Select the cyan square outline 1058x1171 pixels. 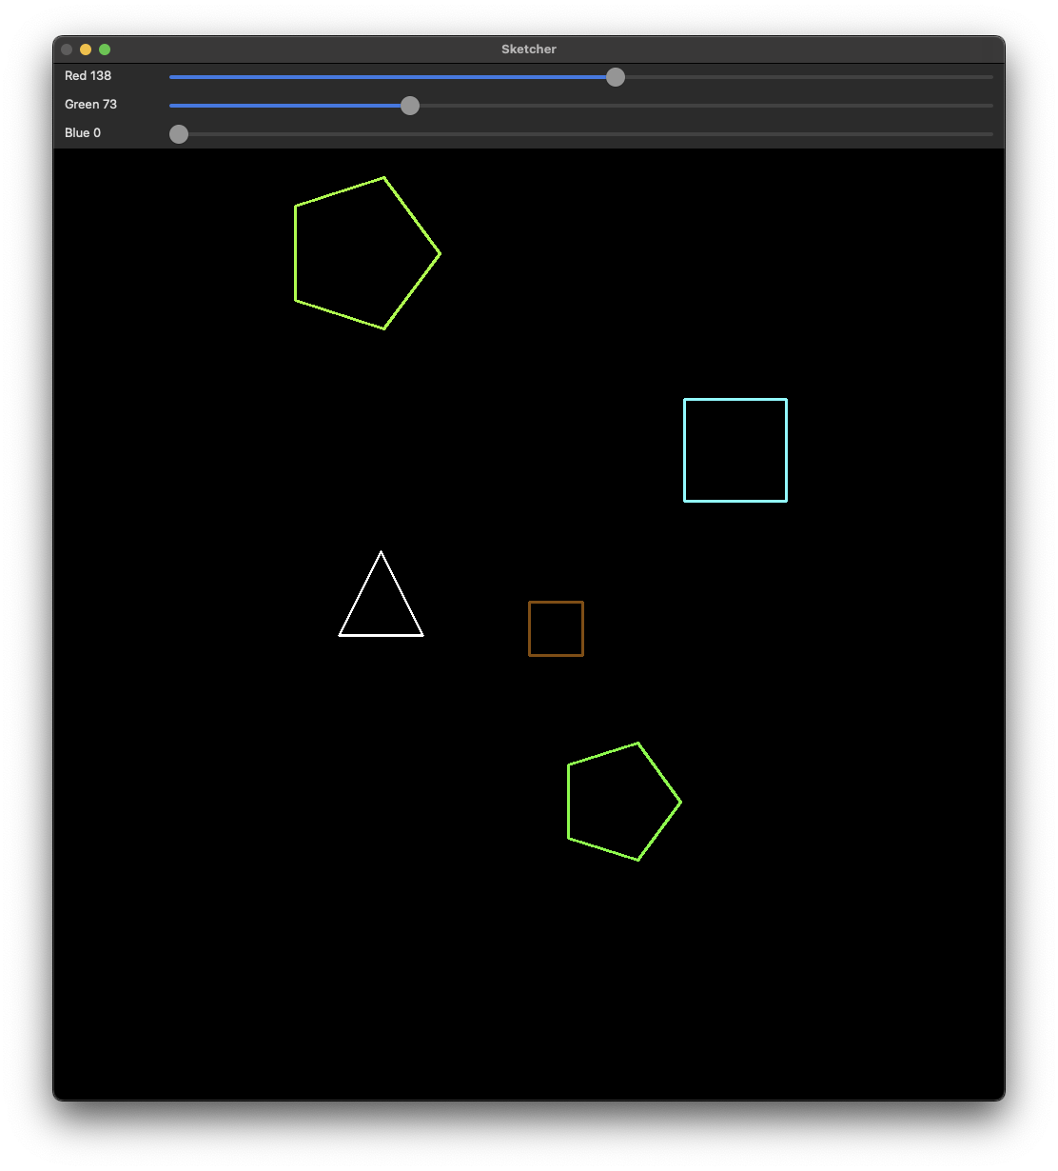pyautogui.click(x=684, y=450)
